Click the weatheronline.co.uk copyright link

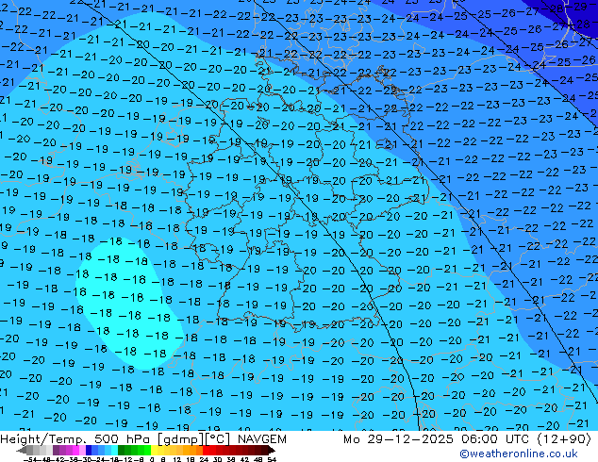(x=519, y=454)
